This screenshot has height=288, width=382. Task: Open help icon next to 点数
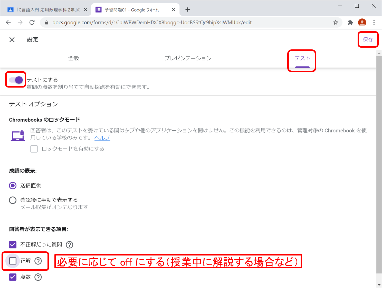point(38,277)
